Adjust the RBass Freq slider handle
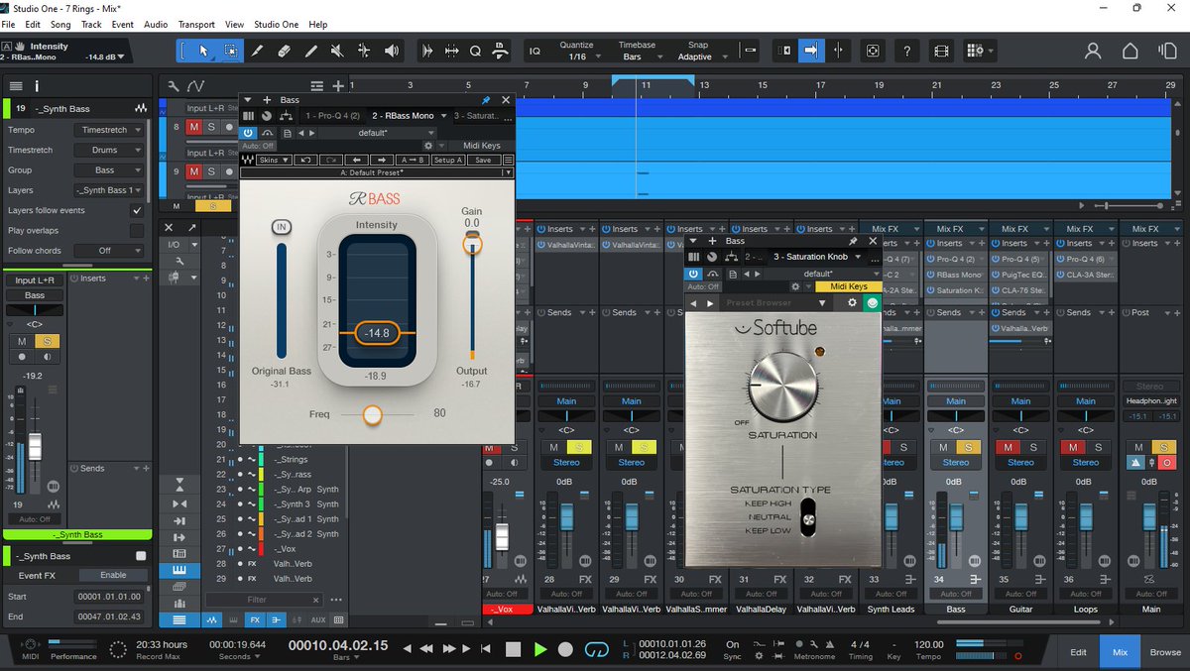Image resolution: width=1190 pixels, height=671 pixels. (x=372, y=414)
